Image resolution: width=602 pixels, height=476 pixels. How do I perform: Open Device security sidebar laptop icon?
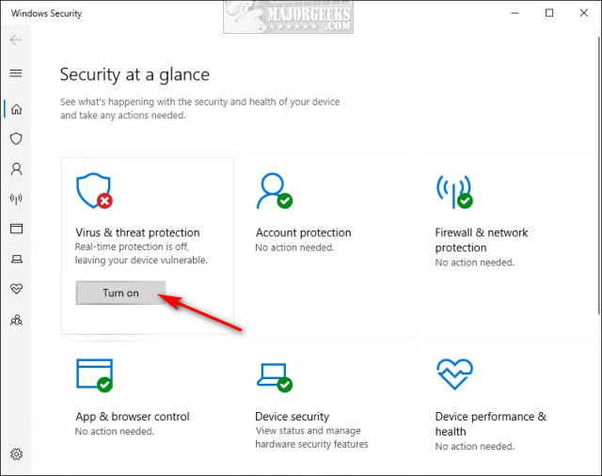point(16,259)
